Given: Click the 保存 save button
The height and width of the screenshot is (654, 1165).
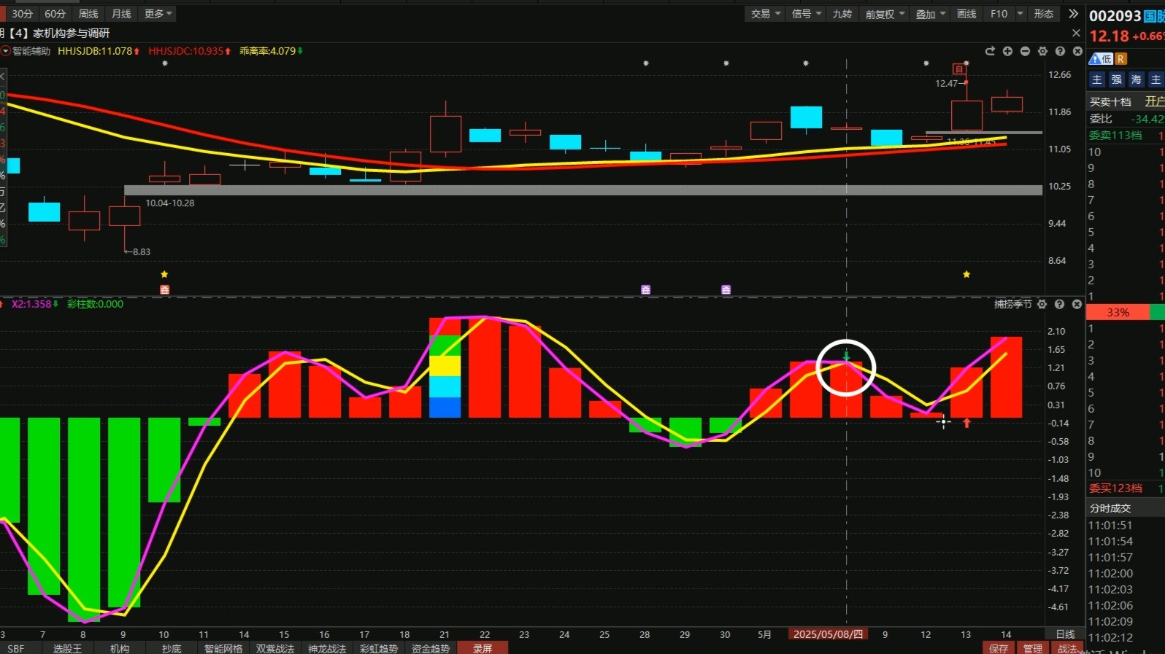Looking at the screenshot, I should coord(999,648).
